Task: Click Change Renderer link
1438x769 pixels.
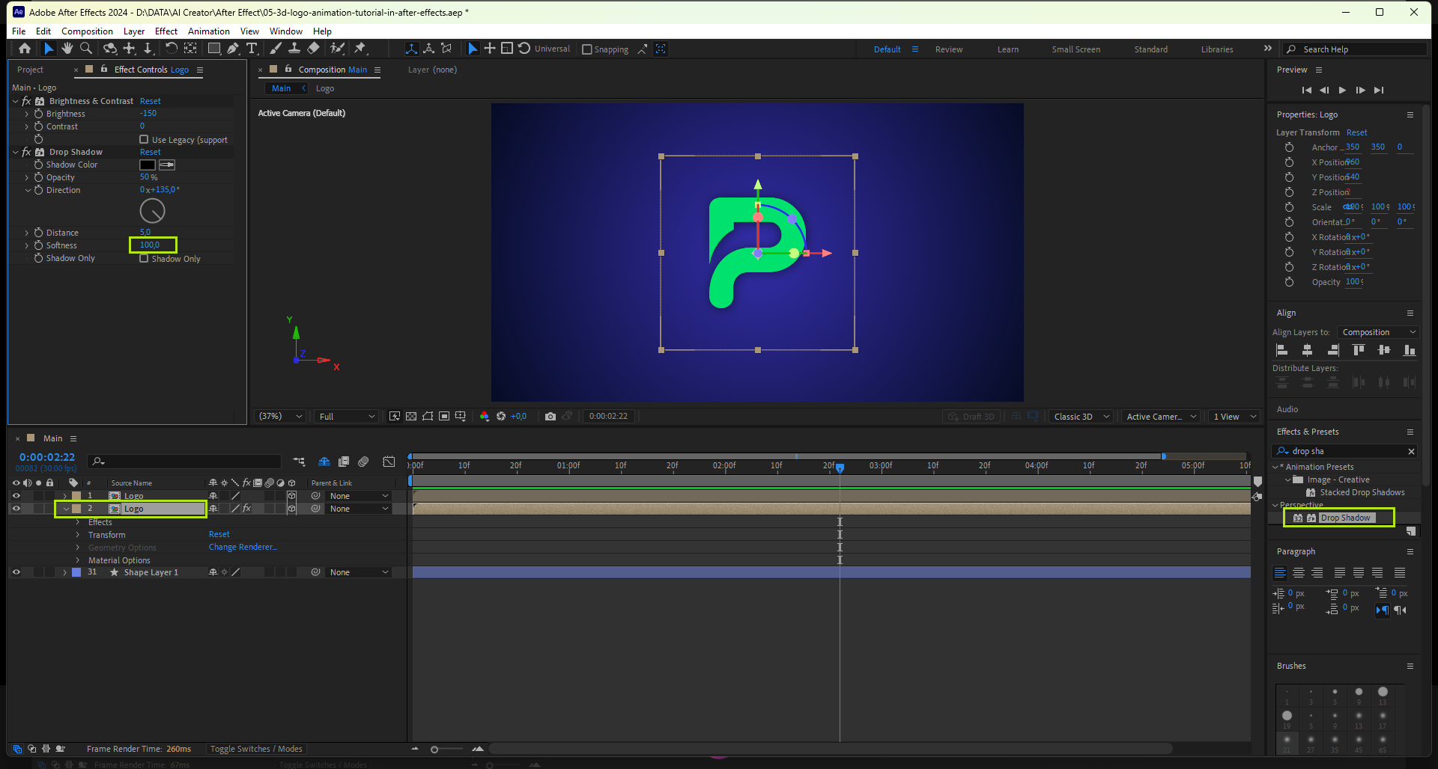Action: [x=243, y=548]
